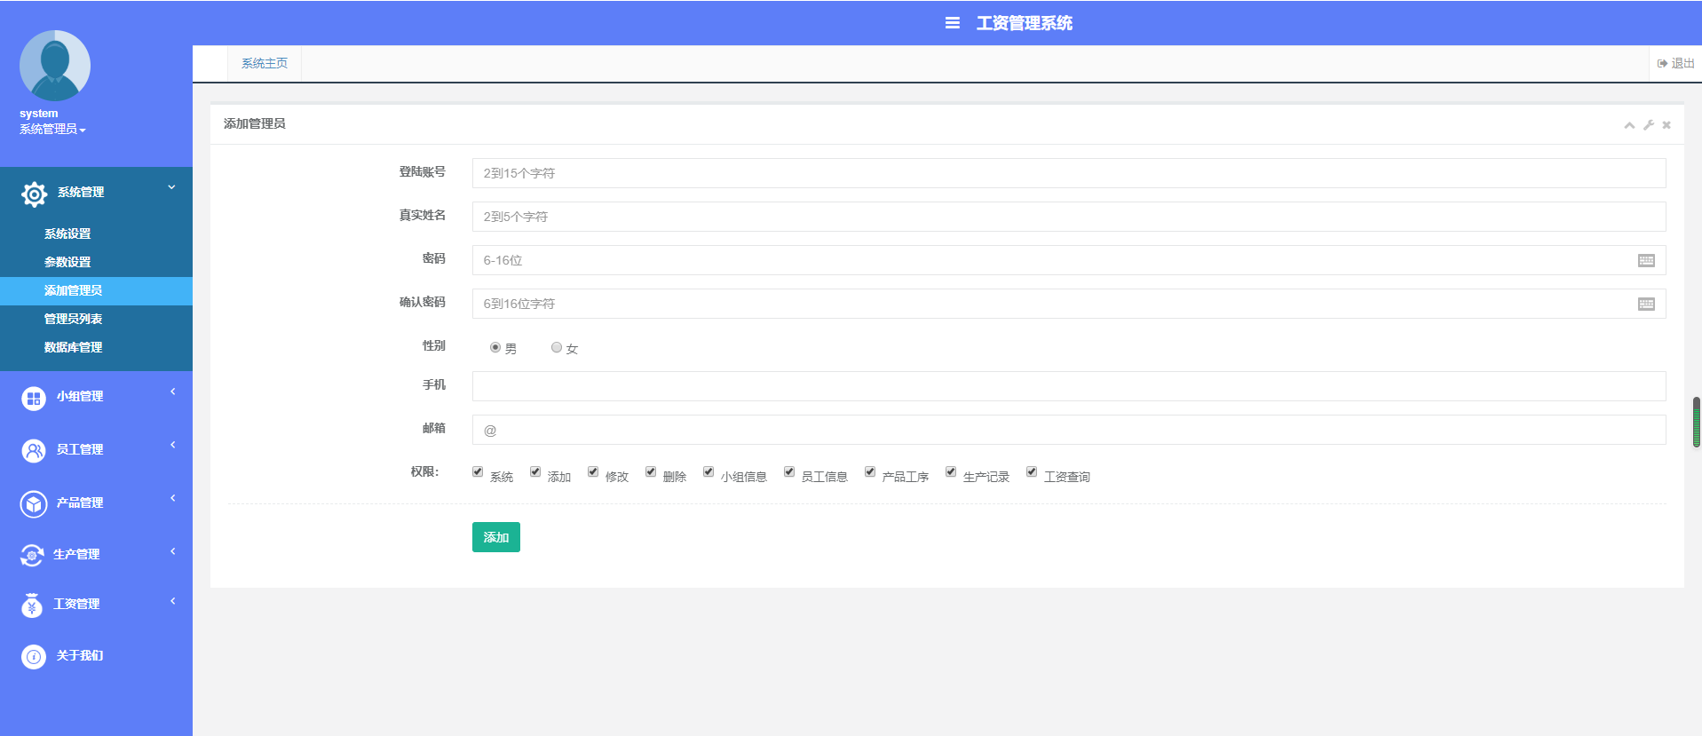Click the 工资管理系统 header title

click(1025, 23)
